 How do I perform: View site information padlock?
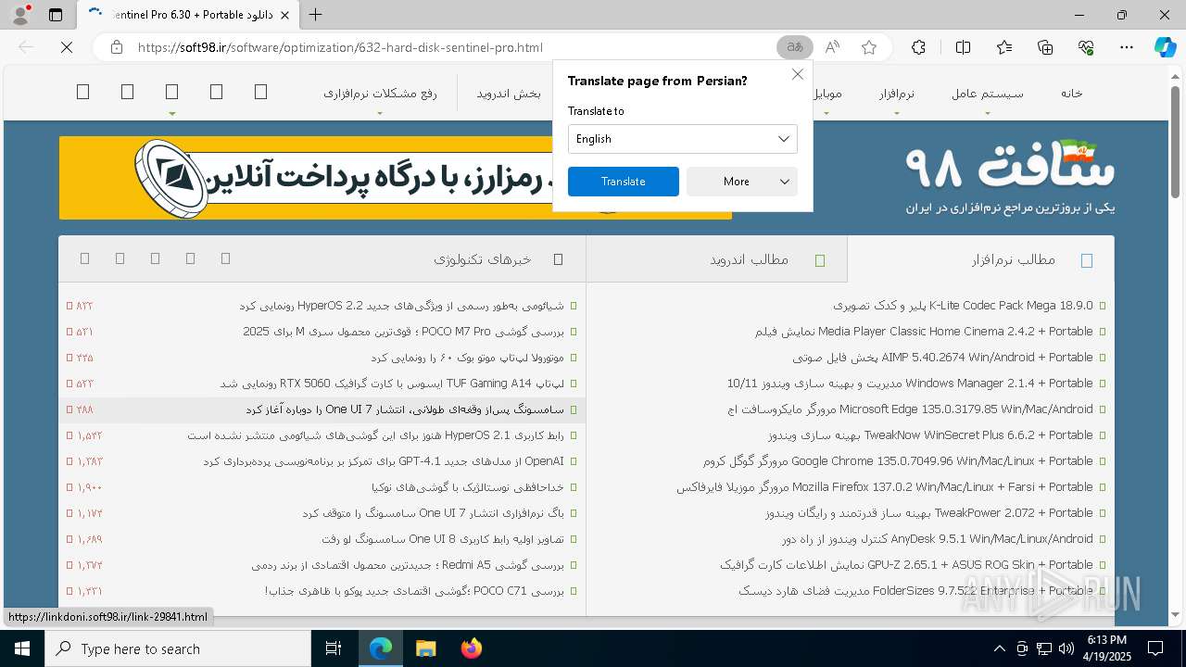tap(116, 47)
